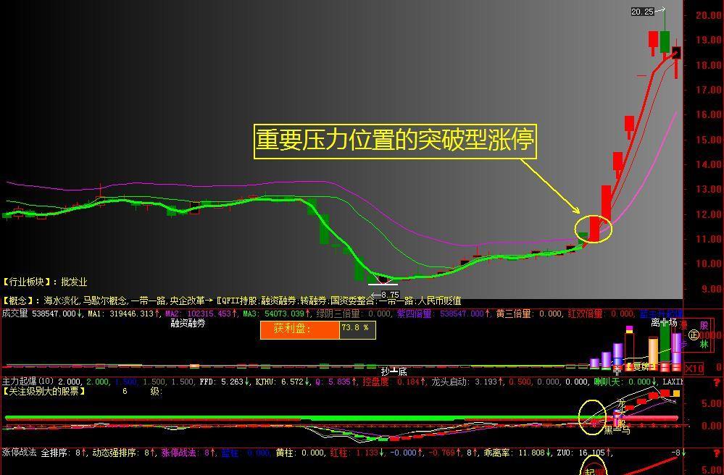This screenshot has height=475, width=724.
Task: Select the tall orange volume bar
Action: tap(653, 353)
